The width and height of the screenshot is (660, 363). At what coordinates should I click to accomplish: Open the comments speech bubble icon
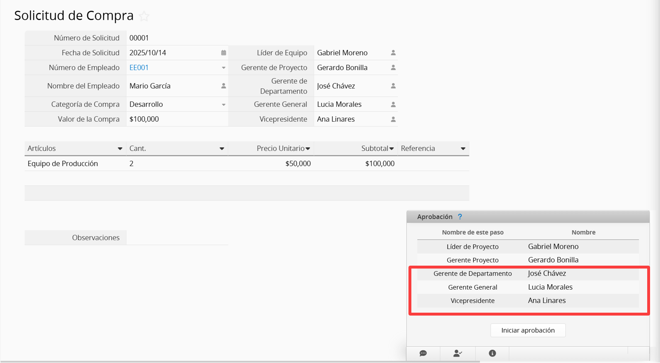pos(423,353)
